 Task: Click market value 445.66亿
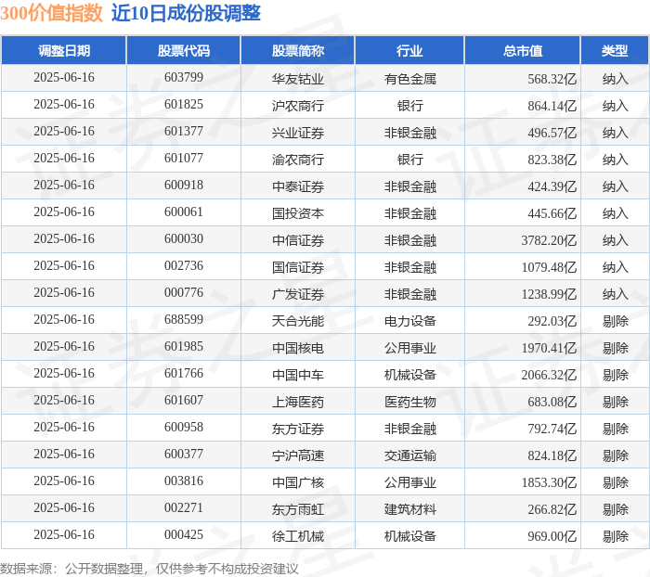click(x=552, y=213)
